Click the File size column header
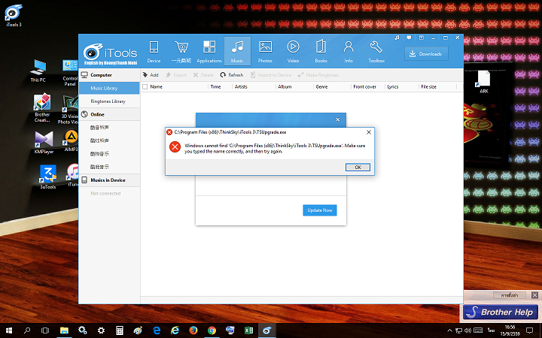 click(428, 87)
